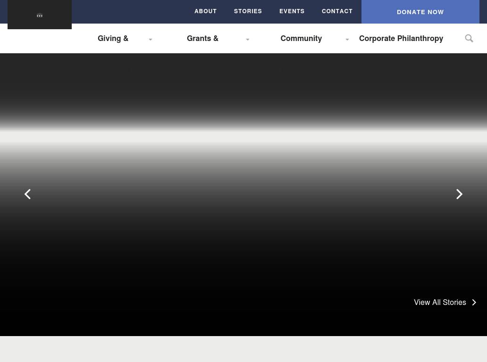This screenshot has width=487, height=362.
Task: Follow the View All Stories link
Action: 440,303
